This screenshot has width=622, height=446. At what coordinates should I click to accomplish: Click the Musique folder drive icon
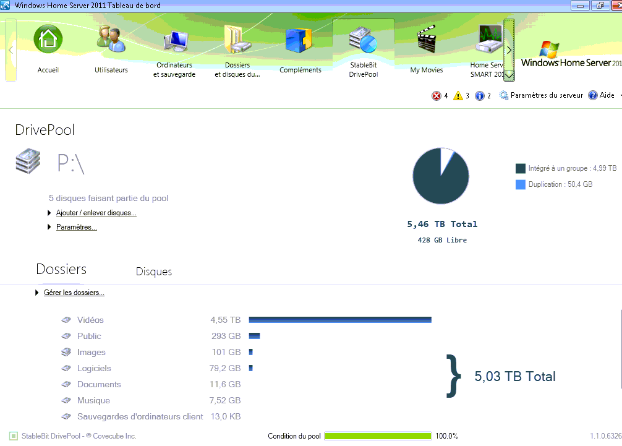pos(66,400)
